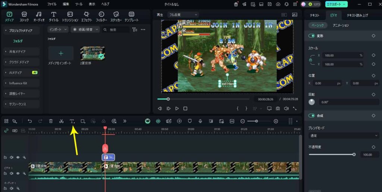Click the T text tool in timeline toolbar
Image resolution: width=382 pixels, height=192 pixels.
[x=72, y=121]
